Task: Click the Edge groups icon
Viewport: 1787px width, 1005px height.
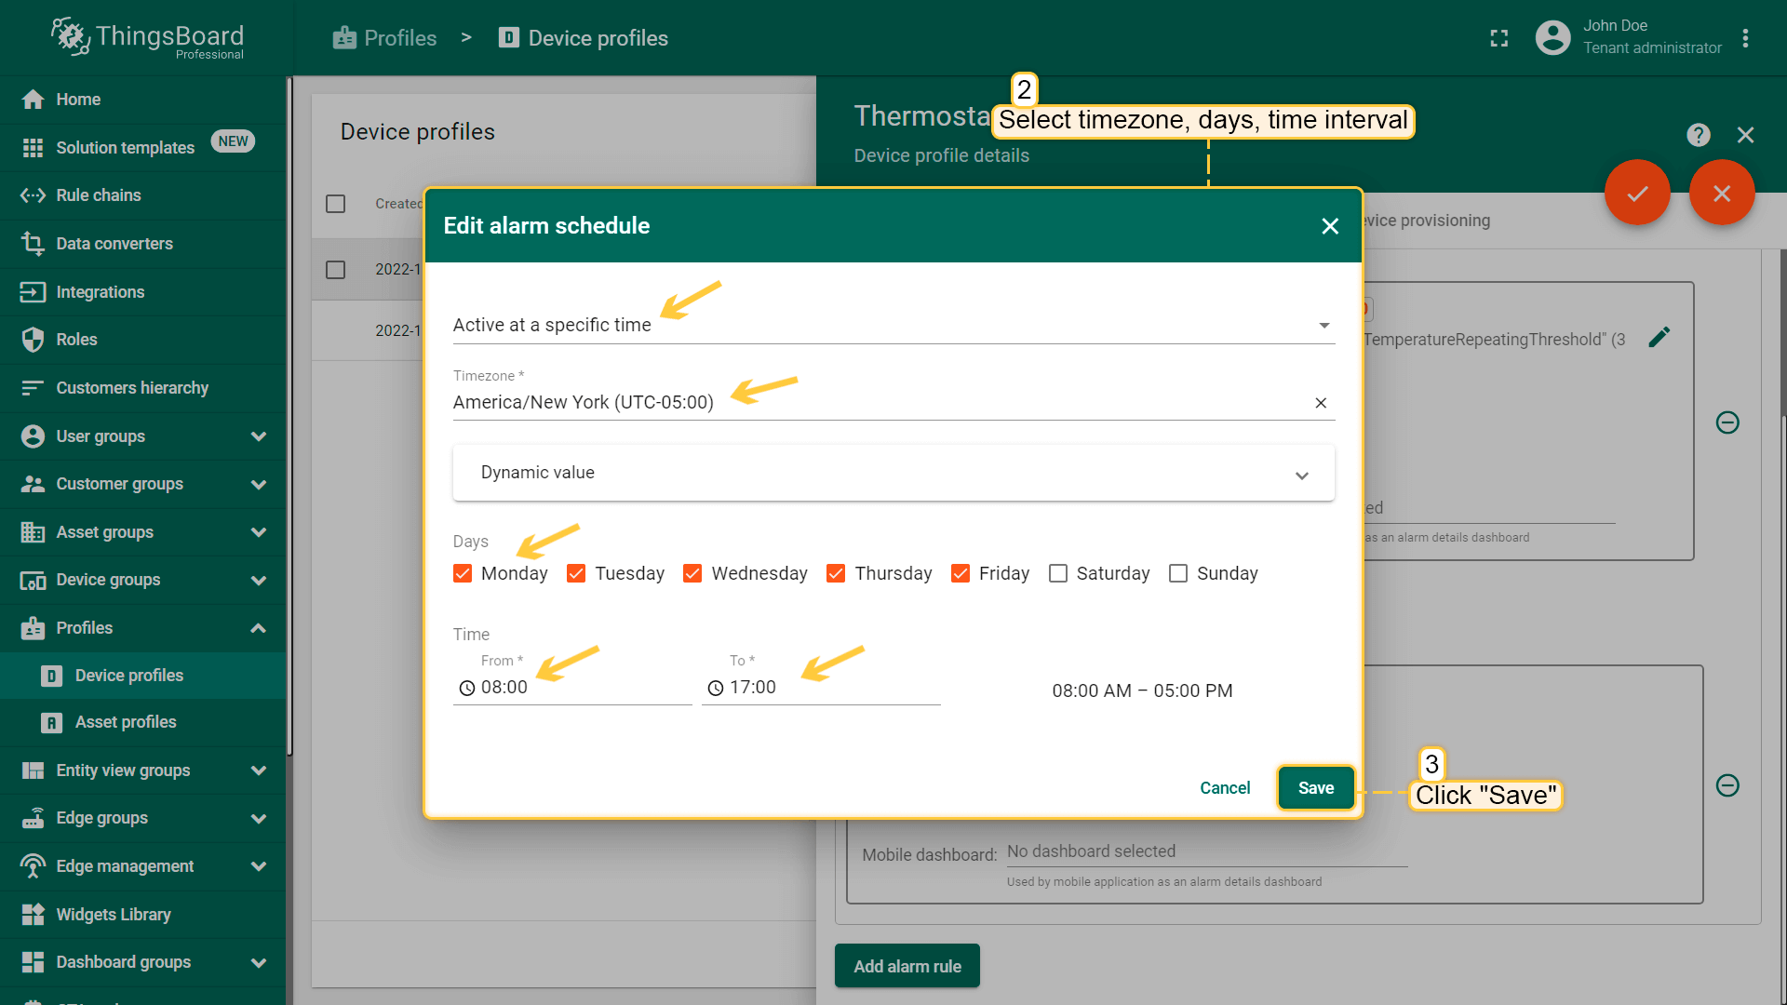Action: point(33,818)
